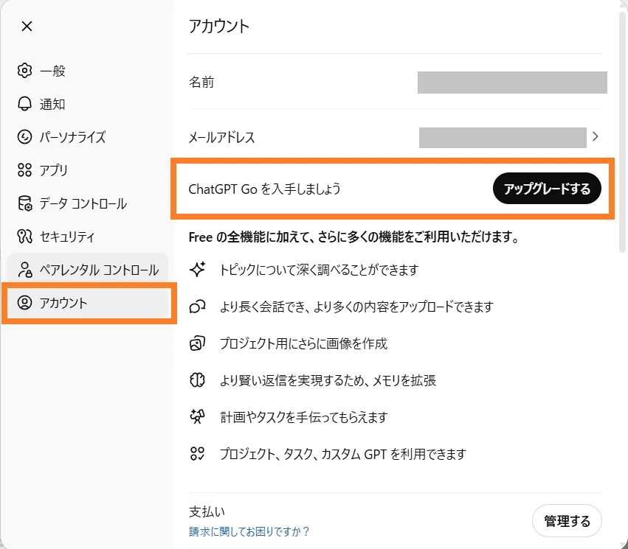Expand the メールアドレス row chevron
Image resolution: width=628 pixels, height=549 pixels.
(x=596, y=136)
